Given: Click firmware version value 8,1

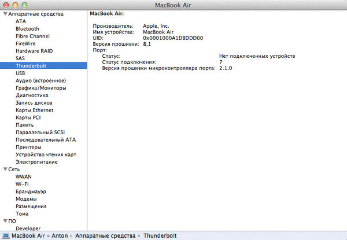Looking at the screenshot, I should tap(147, 44).
